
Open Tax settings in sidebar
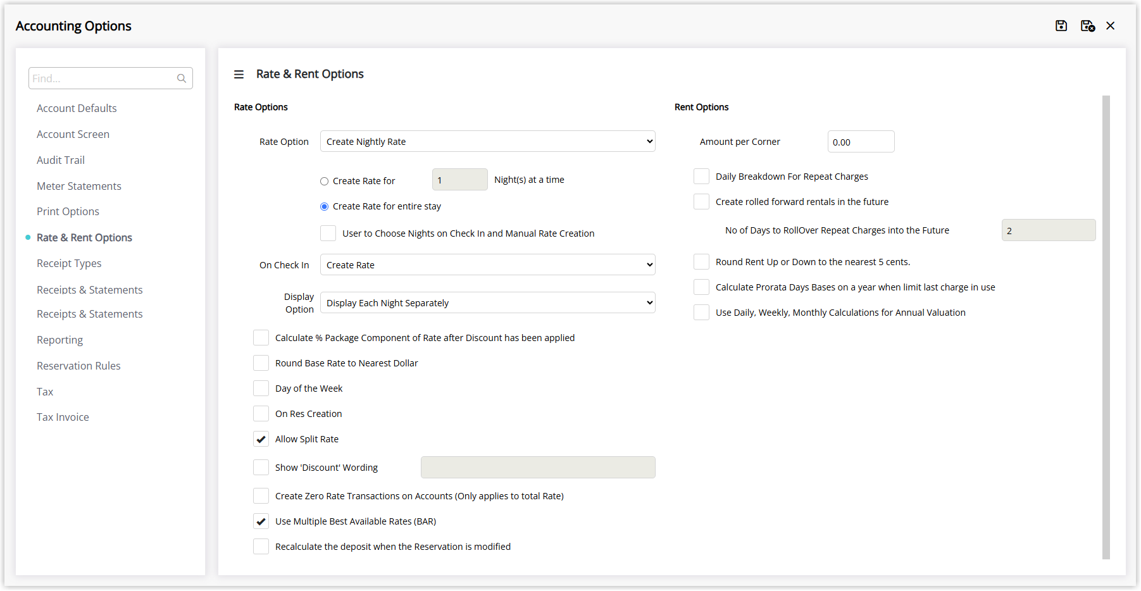coord(45,392)
